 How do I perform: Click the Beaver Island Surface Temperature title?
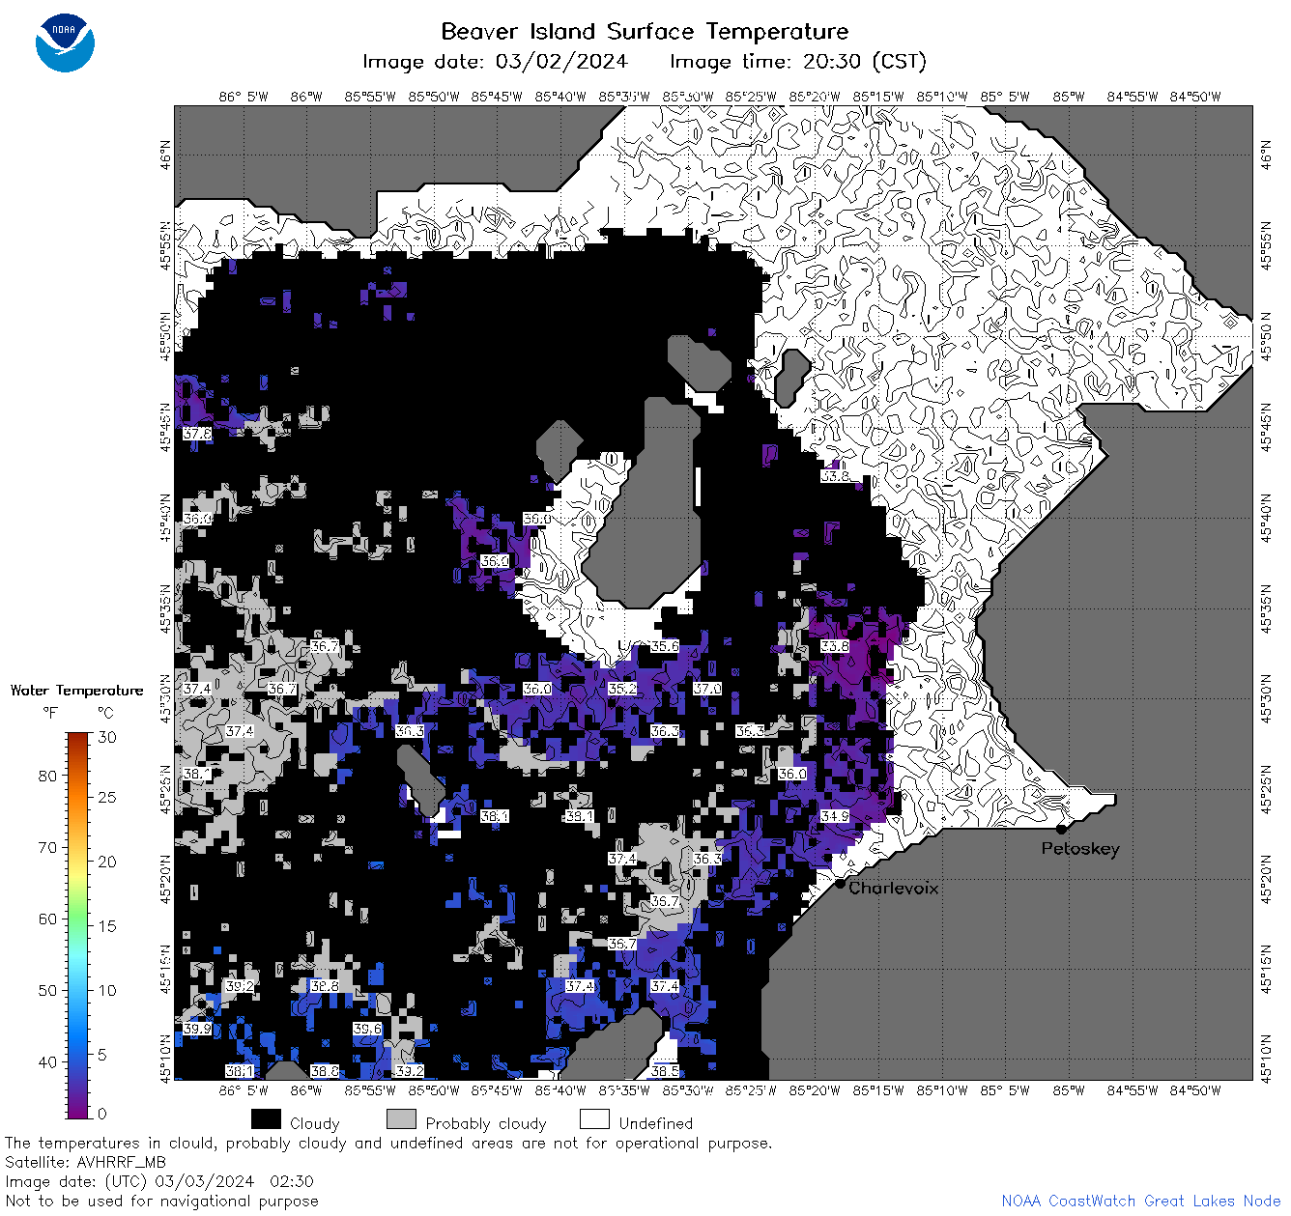click(645, 31)
